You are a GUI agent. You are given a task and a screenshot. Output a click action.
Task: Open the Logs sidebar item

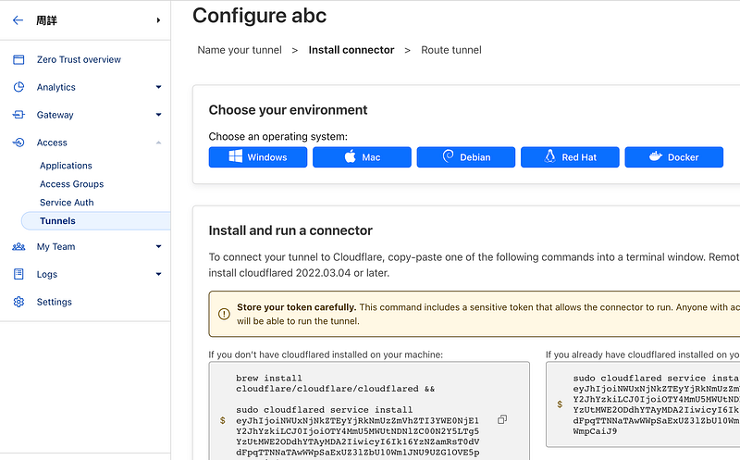click(x=47, y=274)
